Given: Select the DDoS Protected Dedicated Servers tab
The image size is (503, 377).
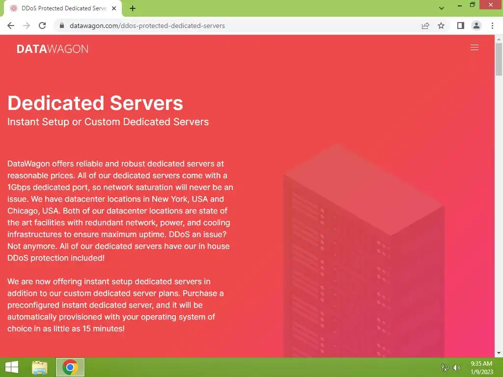Looking at the screenshot, I should (63, 8).
